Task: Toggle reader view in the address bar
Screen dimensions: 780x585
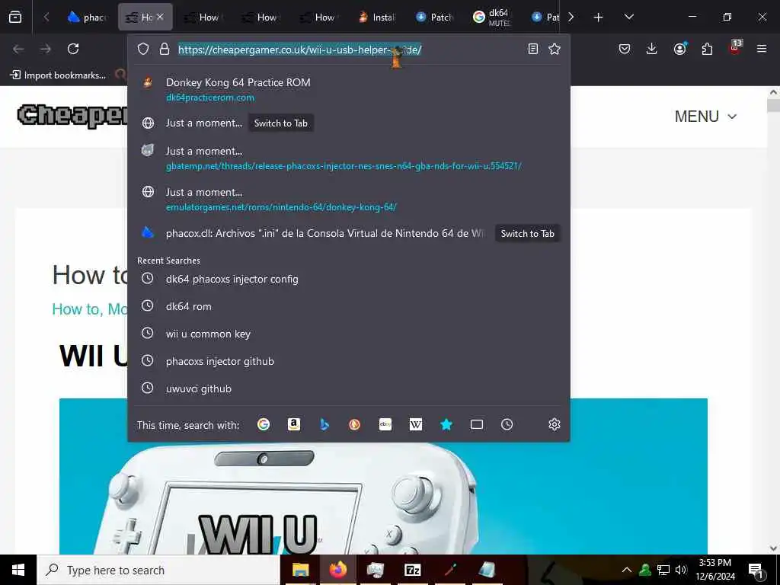Action: 532,49
